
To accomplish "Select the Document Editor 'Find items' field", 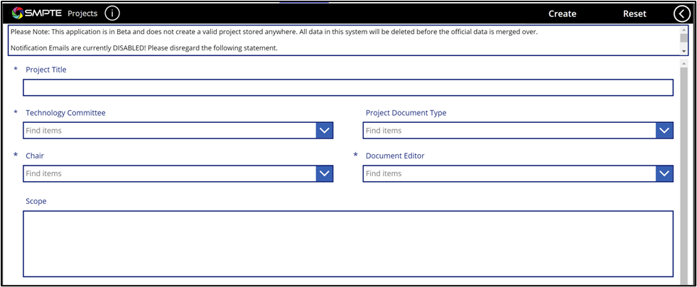I will click(509, 173).
